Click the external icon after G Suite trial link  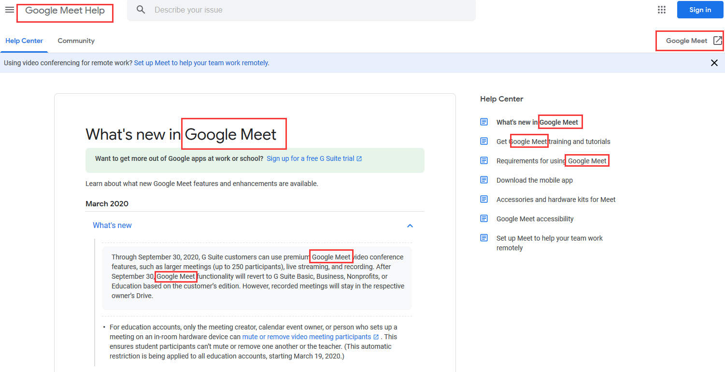[359, 158]
